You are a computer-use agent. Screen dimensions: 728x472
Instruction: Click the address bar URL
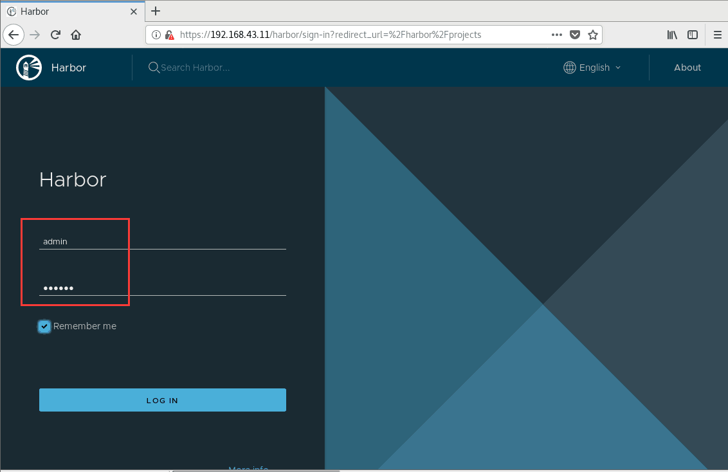tap(331, 35)
